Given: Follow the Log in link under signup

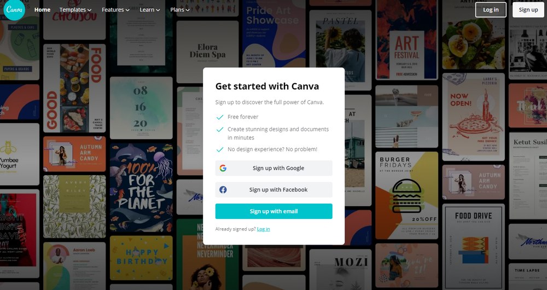Looking at the screenshot, I should click(263, 229).
